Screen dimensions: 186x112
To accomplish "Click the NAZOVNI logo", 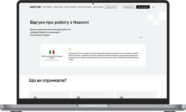I will 35,7.
